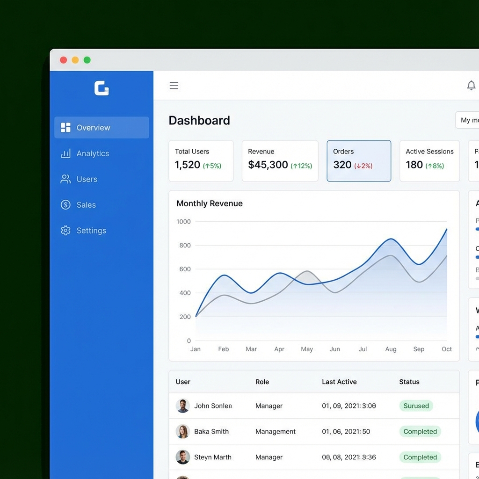Click the Active Sessions card
The width and height of the screenshot is (479, 479).
click(x=429, y=161)
